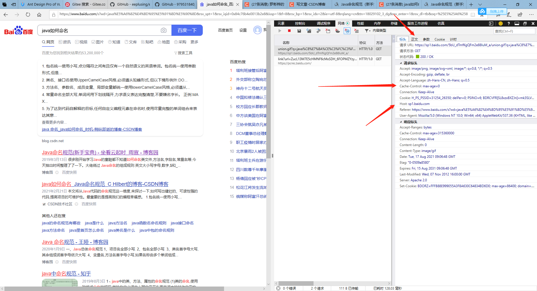Click browser home icon
This screenshot has width=537, height=291.
point(39,15)
